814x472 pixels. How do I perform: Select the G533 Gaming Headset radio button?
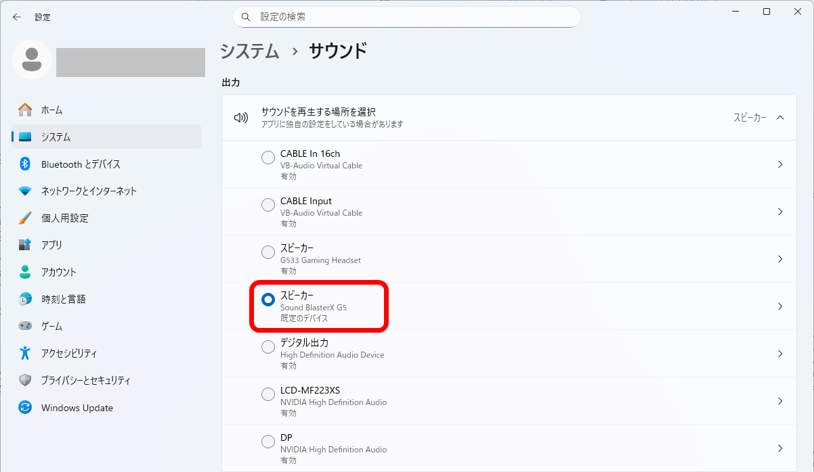click(x=268, y=252)
